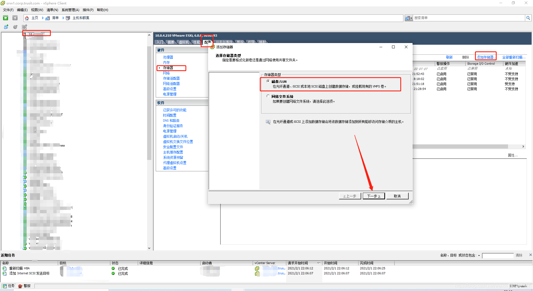Switch to the 摘要 tab
The height and width of the screenshot is (291, 533).
point(171,42)
